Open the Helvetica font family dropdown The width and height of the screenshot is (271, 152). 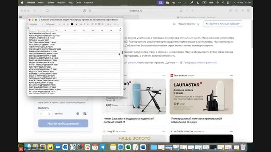[x=36, y=24]
